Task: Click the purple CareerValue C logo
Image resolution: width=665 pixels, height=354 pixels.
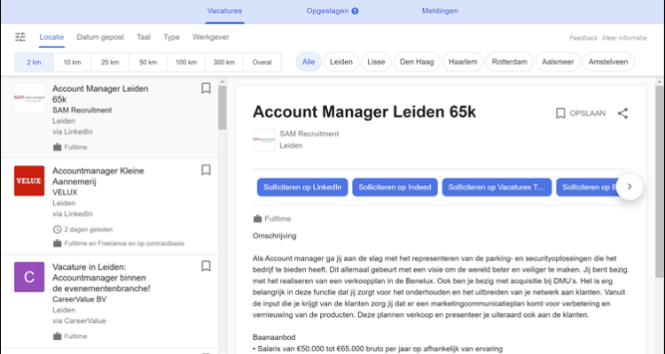Action: click(29, 277)
